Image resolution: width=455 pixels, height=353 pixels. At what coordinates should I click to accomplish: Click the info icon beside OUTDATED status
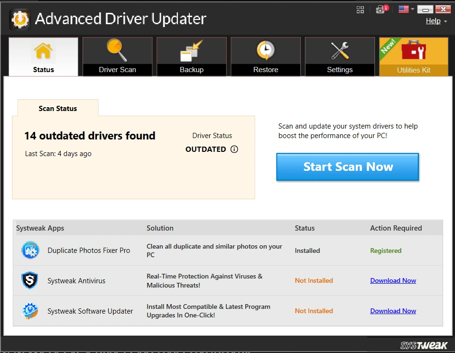(234, 149)
